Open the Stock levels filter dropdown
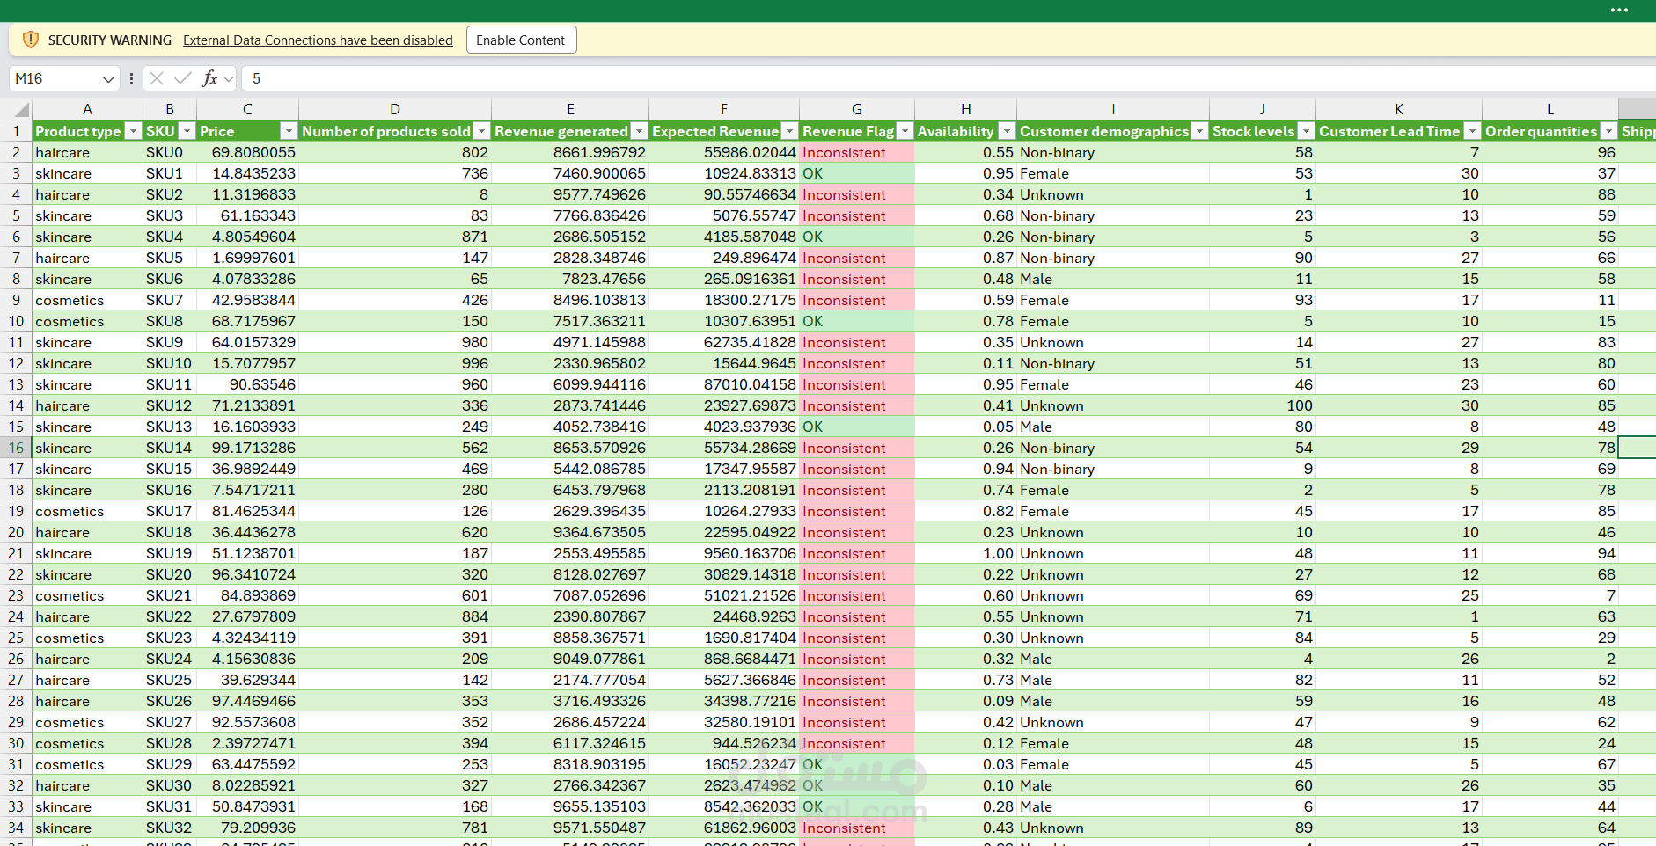This screenshot has height=846, width=1656. pos(1306,131)
